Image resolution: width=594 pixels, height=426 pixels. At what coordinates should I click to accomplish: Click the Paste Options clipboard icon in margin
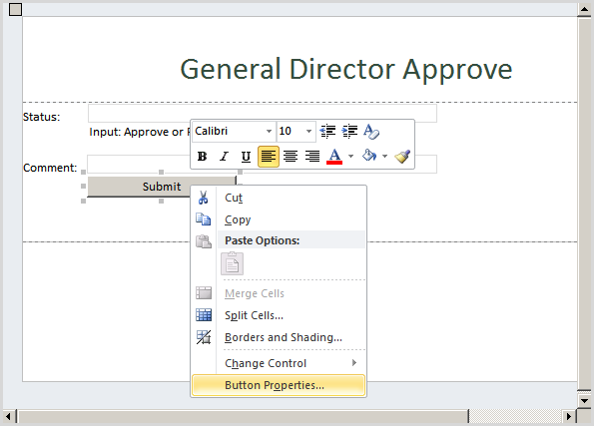(x=203, y=241)
